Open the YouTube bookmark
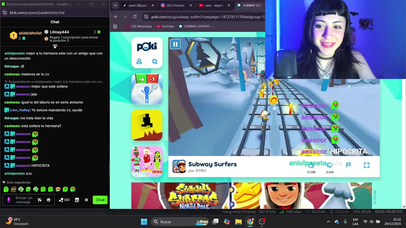 pos(165,26)
